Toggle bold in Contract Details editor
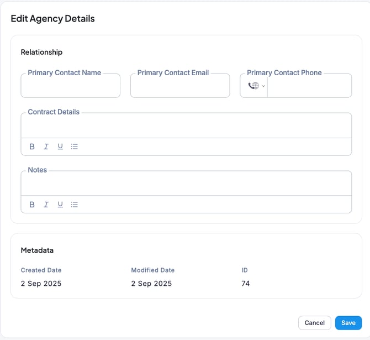370x340 pixels. pyautogui.click(x=32, y=147)
